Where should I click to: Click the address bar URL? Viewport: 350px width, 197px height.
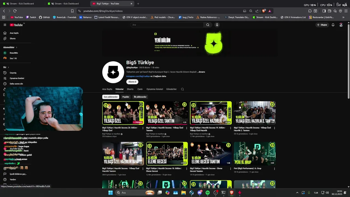point(103,11)
